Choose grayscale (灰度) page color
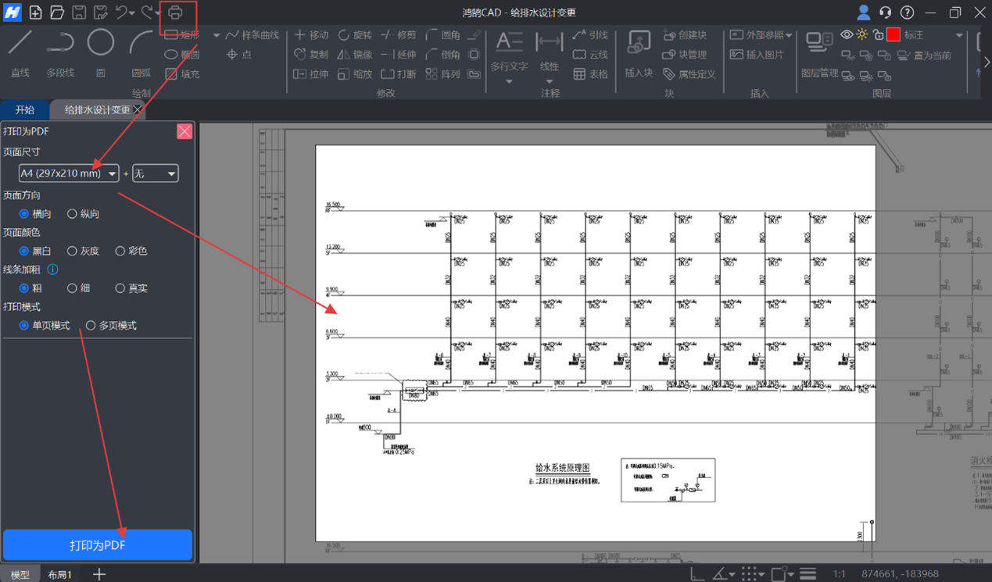Viewport: 992px width, 582px height. tap(73, 251)
